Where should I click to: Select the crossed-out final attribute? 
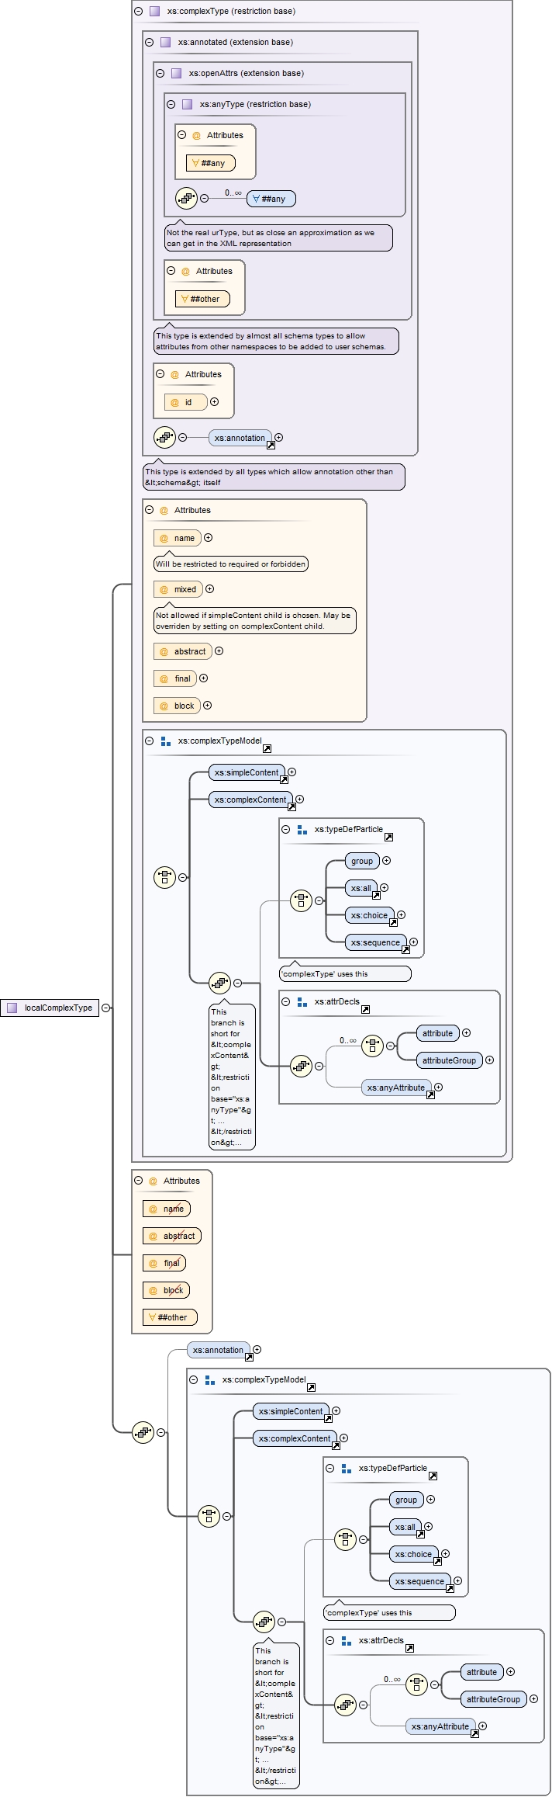click(x=164, y=1263)
